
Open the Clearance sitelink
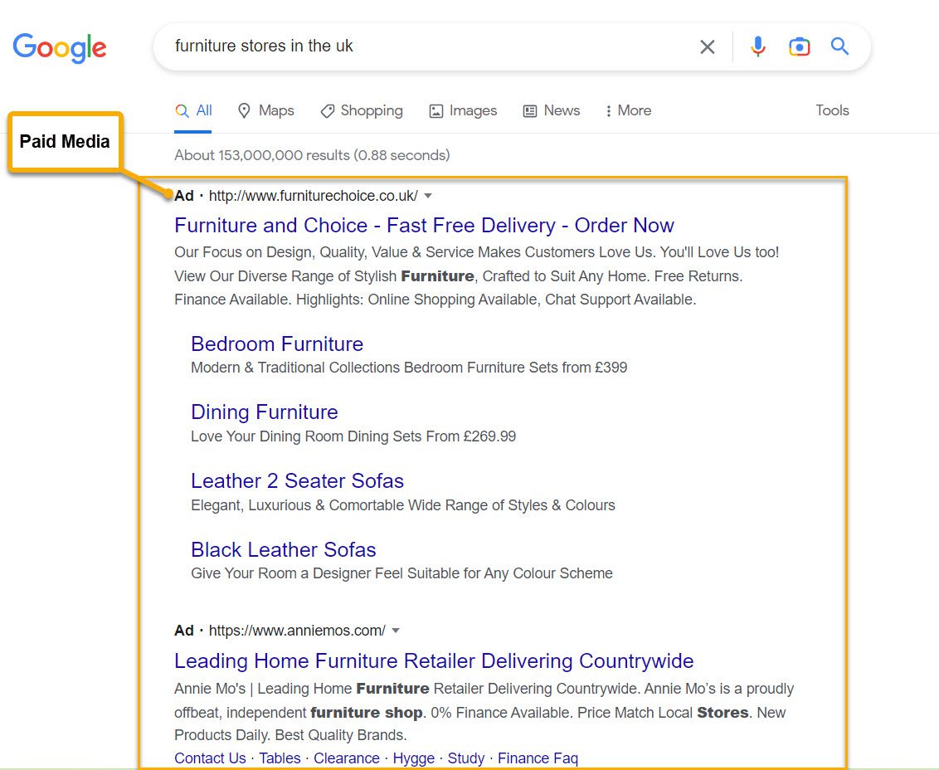tap(347, 758)
